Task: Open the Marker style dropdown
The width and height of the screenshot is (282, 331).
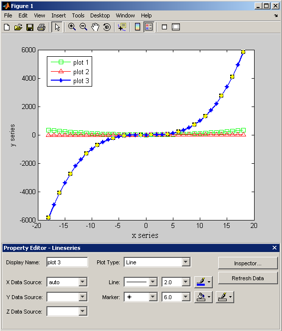Action: (153, 297)
